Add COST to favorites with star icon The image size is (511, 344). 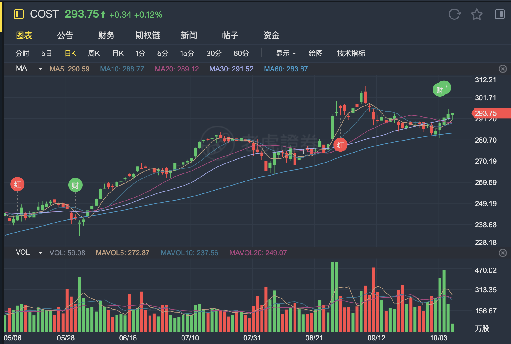click(477, 14)
